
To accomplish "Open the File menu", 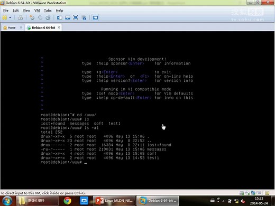I will pos(6,11).
